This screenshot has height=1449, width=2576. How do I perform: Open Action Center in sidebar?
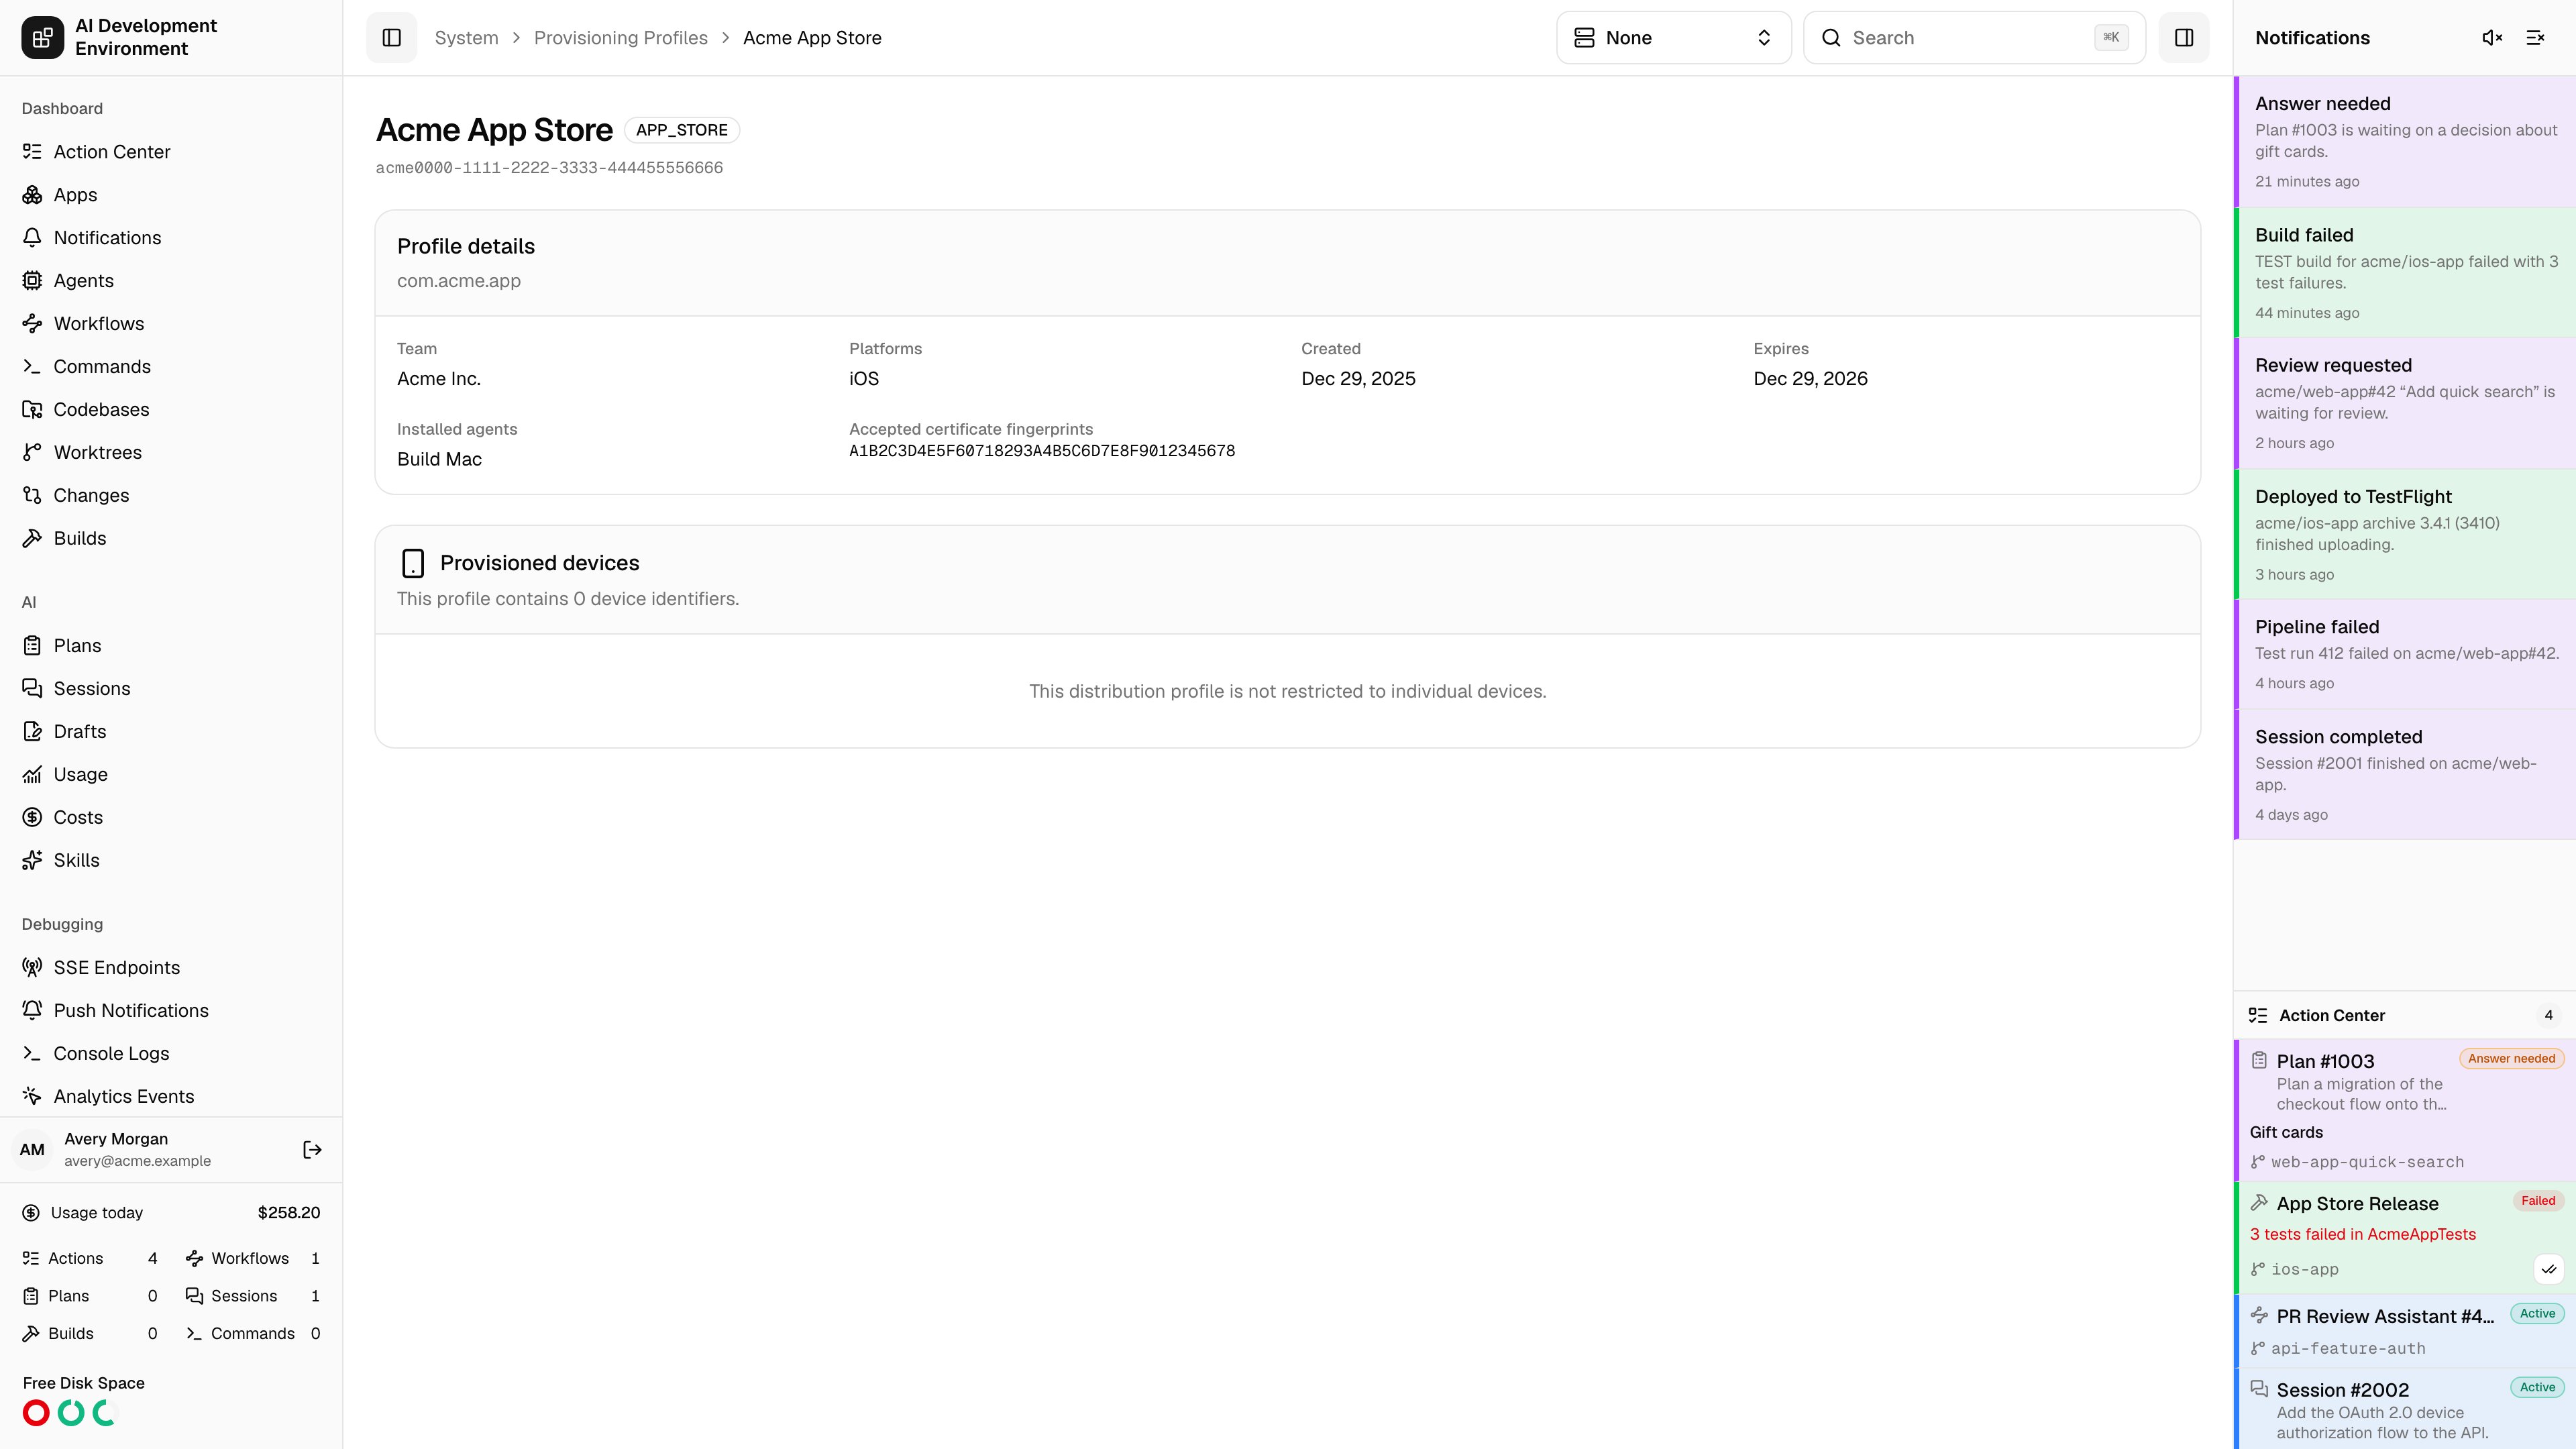point(171,152)
